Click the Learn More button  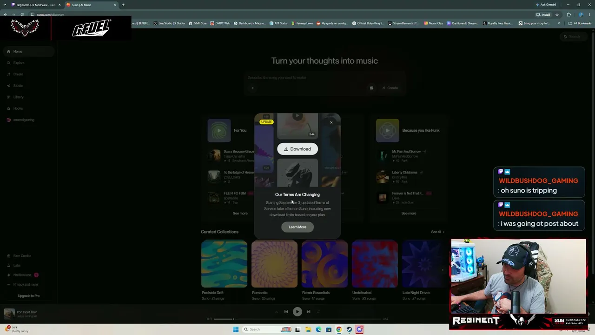pos(297,227)
